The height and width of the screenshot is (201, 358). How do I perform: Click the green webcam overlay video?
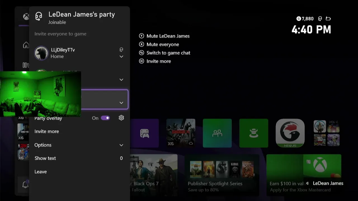click(x=41, y=94)
